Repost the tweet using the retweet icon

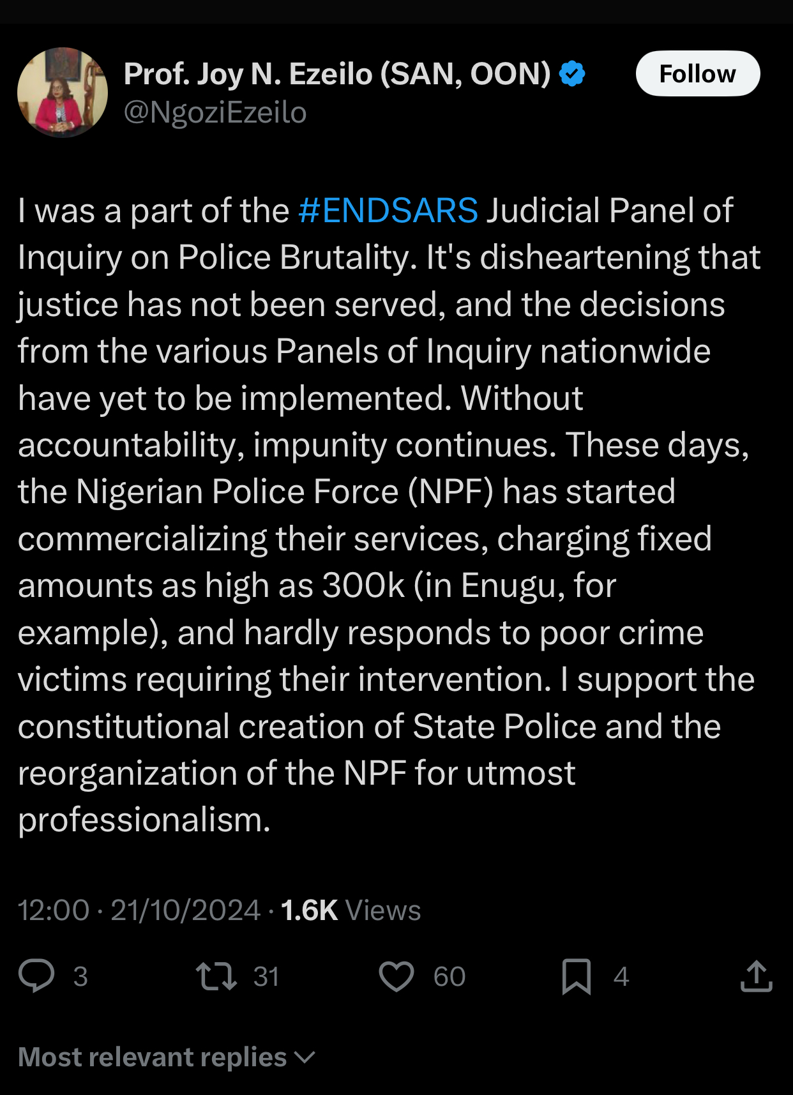[x=216, y=976]
